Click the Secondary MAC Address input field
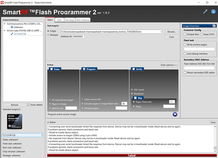218x158 pixels. 199,68
